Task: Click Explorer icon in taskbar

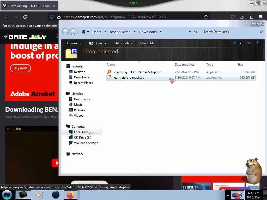Action: [23, 195]
